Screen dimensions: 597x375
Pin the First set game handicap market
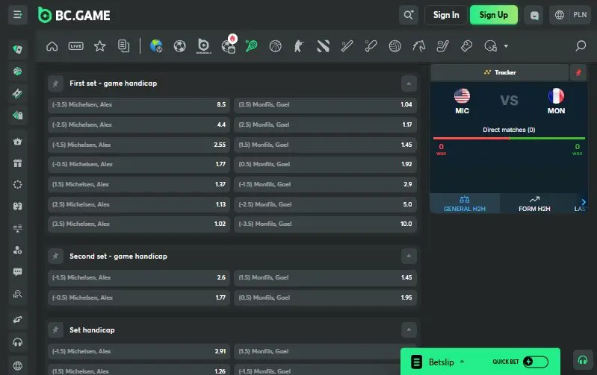[55, 83]
